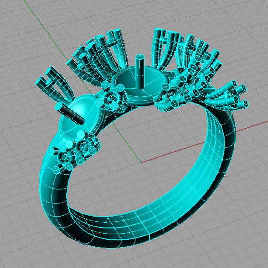Select the center round bezel cup
This screenshot has width=268, height=268.
(141, 85)
